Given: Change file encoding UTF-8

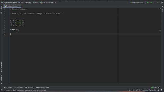Looking at the screenshot, I should point(138,90).
